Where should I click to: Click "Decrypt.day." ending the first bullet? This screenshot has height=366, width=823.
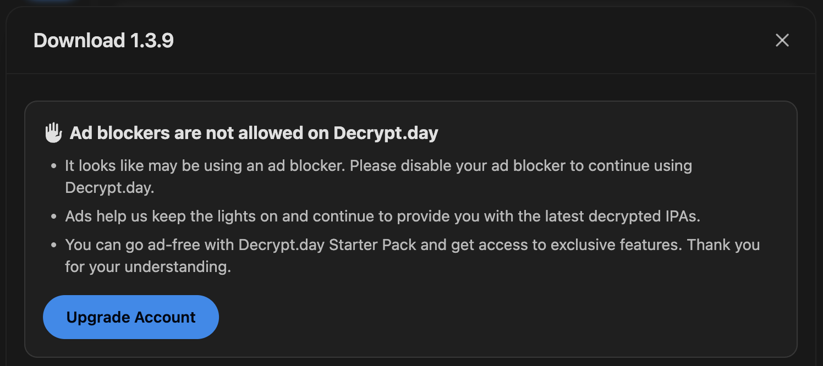point(109,187)
